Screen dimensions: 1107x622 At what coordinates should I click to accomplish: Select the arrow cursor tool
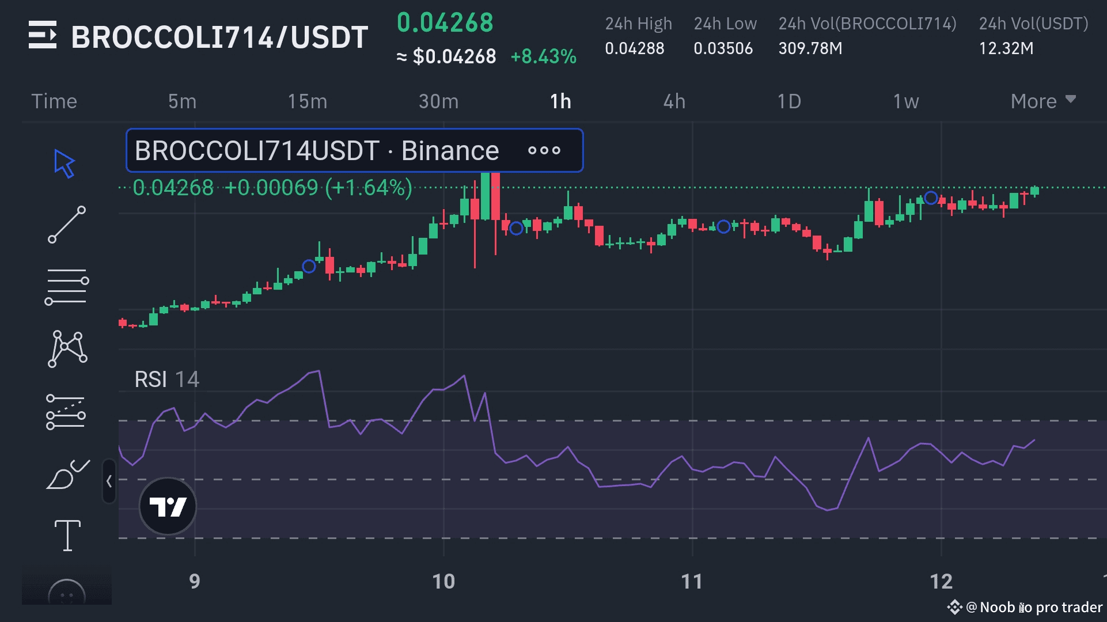tap(65, 164)
